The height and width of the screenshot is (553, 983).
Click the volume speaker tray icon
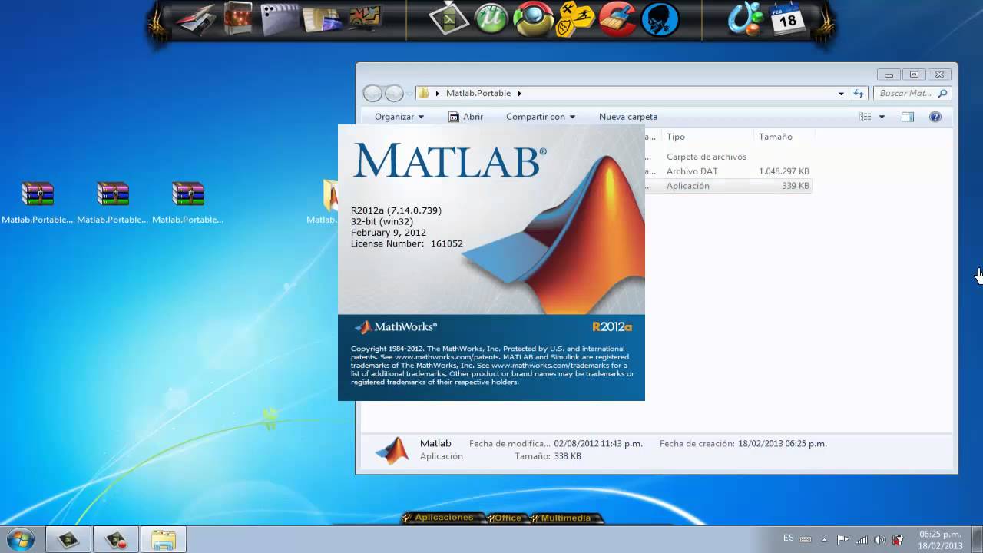click(879, 540)
